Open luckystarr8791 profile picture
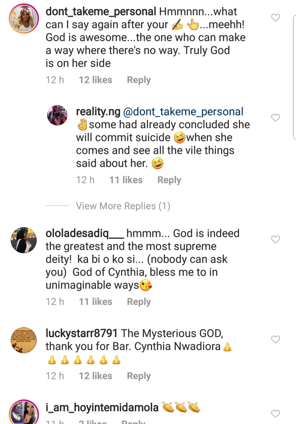 pyautogui.click(x=24, y=340)
